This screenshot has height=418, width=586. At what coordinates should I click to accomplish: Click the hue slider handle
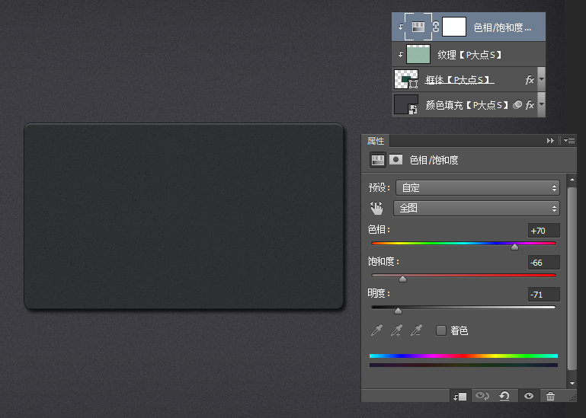514,247
